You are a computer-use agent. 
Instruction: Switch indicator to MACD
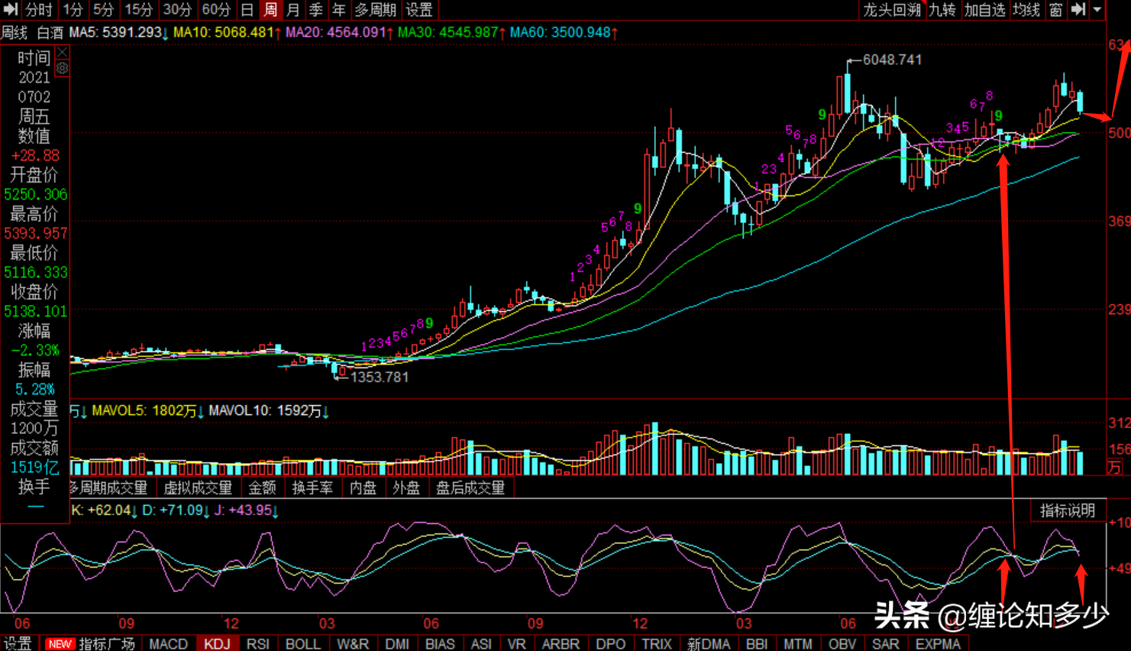[x=168, y=643]
